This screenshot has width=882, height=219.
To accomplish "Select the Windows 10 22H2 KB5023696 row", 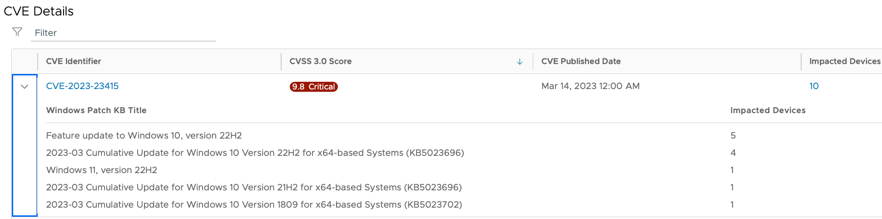I will (x=254, y=153).
